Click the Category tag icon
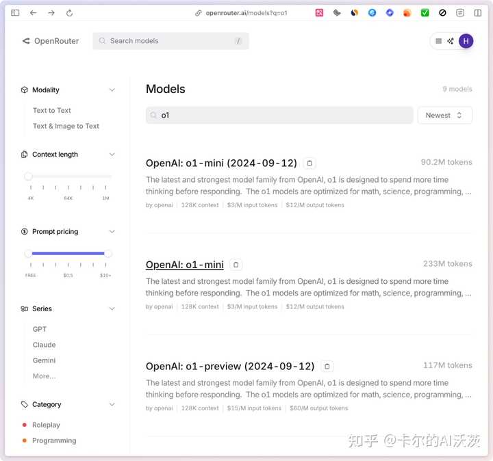 tap(25, 404)
